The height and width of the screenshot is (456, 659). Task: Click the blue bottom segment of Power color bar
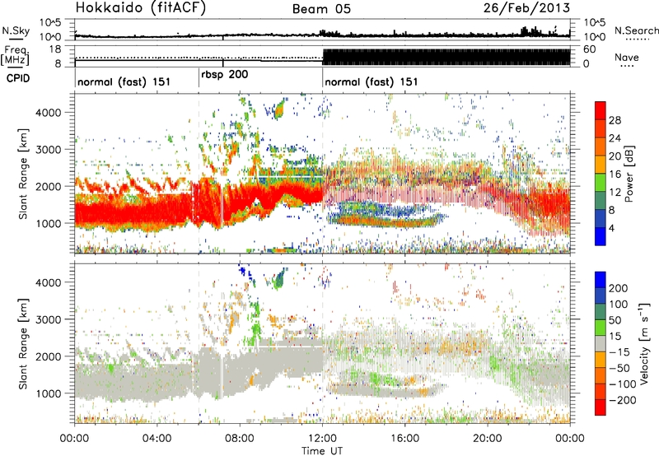tap(601, 236)
